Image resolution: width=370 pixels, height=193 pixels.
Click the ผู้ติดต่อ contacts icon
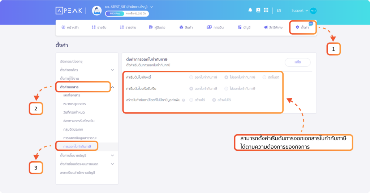pyautogui.click(x=151, y=27)
